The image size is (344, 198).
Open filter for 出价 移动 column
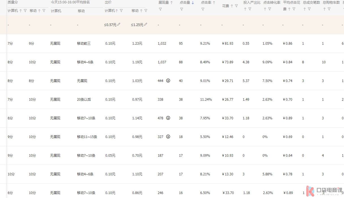[x=146, y=11]
